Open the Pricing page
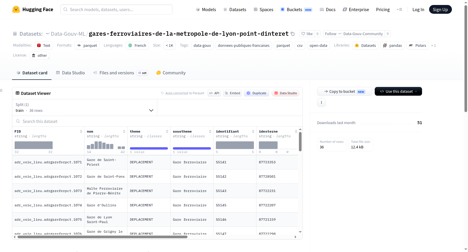The image size is (468, 252). pos(383,9)
